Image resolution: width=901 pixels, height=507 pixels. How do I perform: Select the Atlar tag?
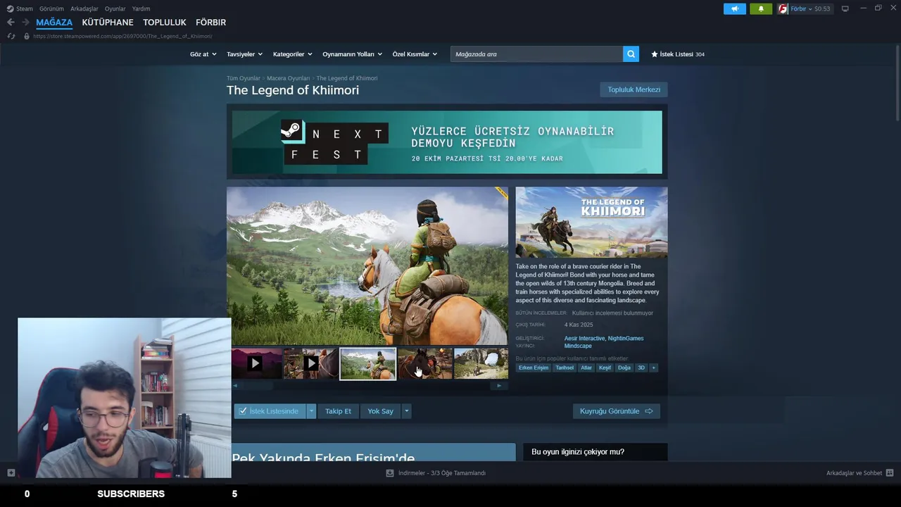pos(586,368)
